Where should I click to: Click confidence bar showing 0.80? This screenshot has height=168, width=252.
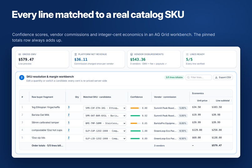click(135, 108)
